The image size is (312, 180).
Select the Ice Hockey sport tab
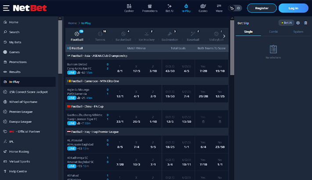(146, 36)
